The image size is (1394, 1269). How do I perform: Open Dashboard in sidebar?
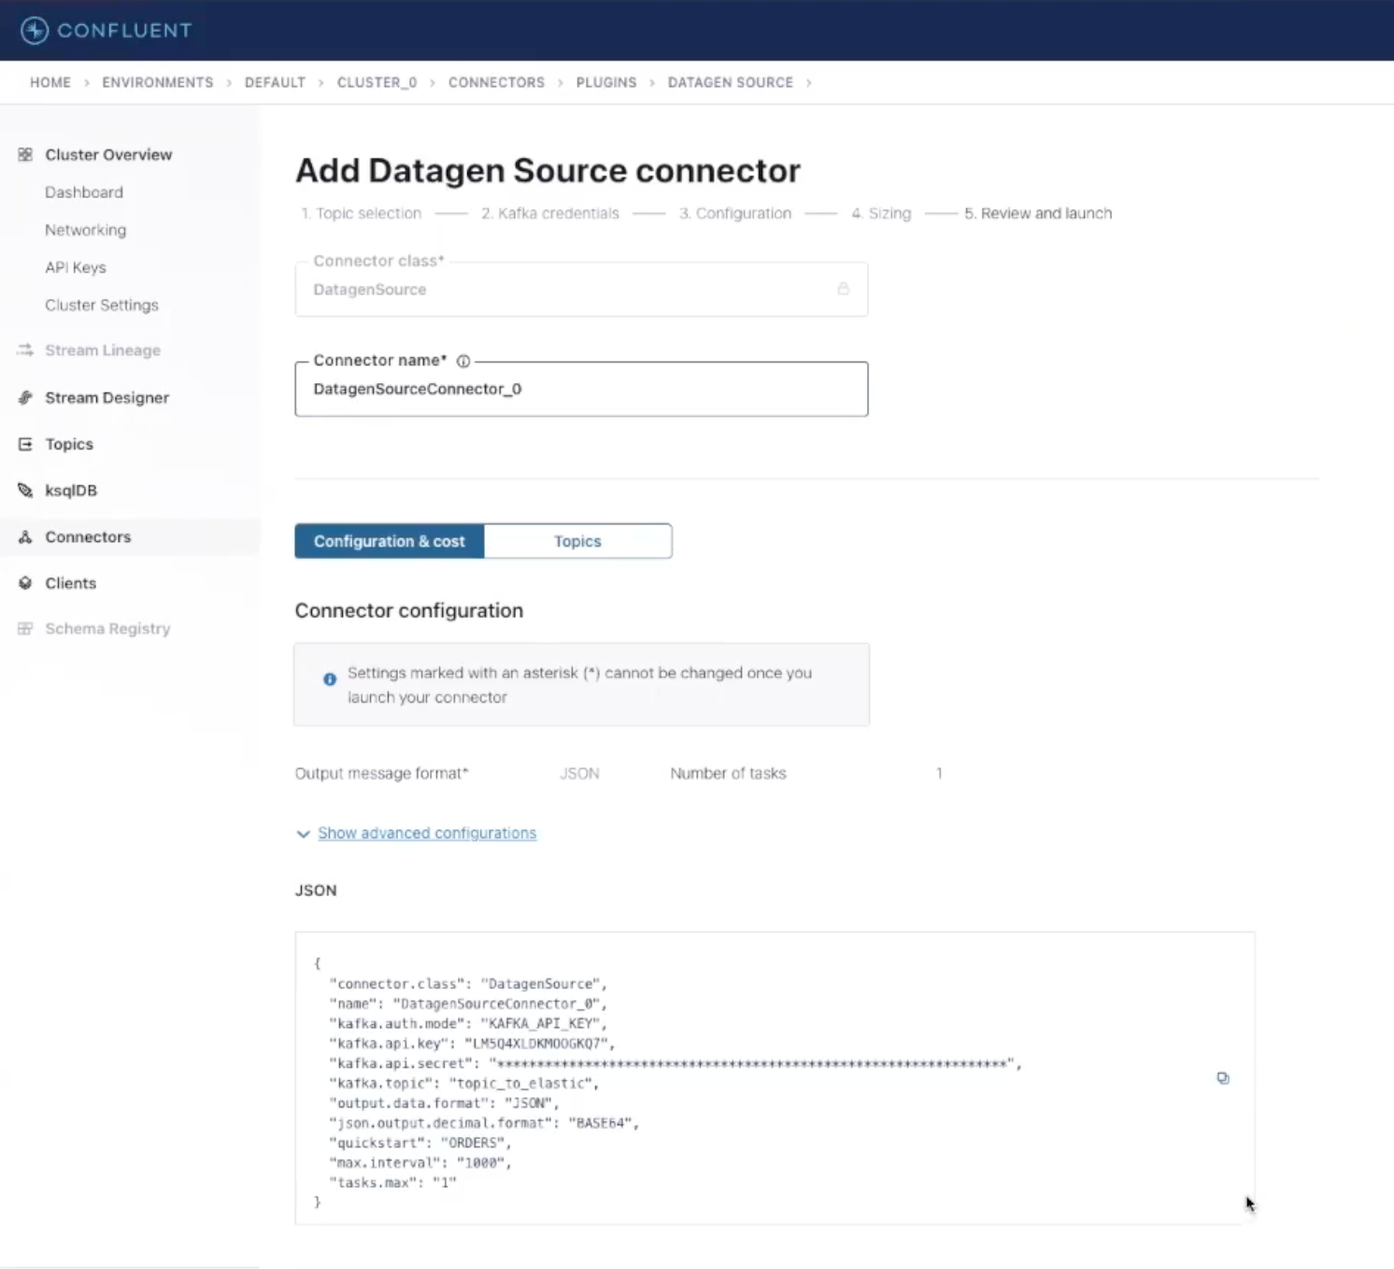(x=84, y=192)
